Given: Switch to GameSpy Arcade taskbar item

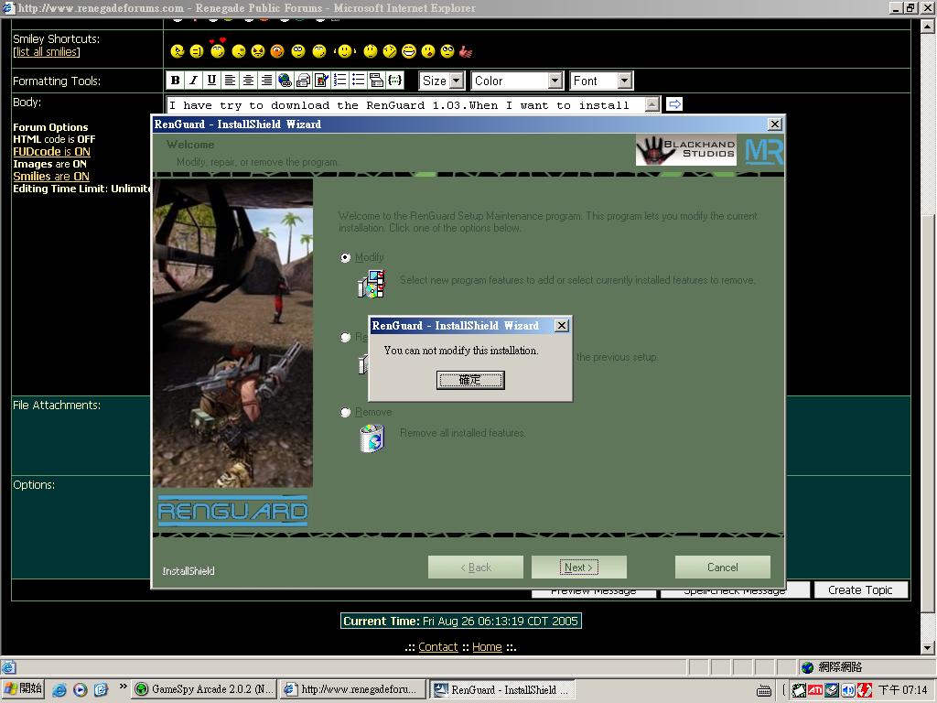Looking at the screenshot, I should point(202,689).
